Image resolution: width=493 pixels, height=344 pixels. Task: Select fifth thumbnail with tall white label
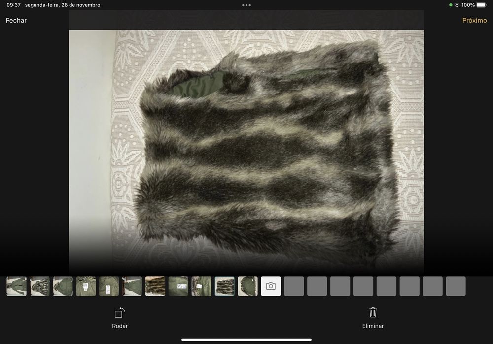coord(109,286)
